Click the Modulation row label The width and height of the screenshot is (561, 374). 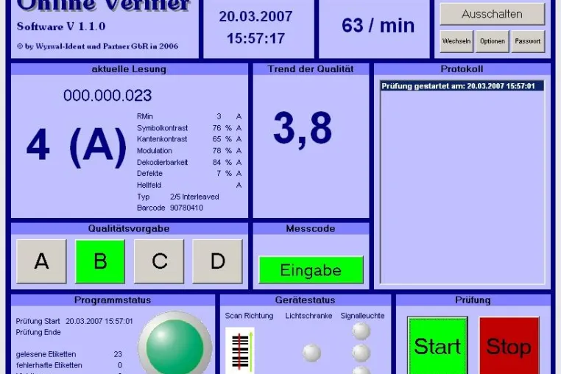tap(154, 151)
